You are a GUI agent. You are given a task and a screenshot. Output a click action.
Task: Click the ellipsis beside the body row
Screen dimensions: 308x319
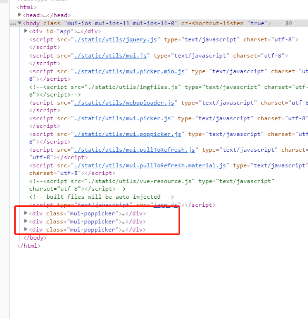pos(12,23)
